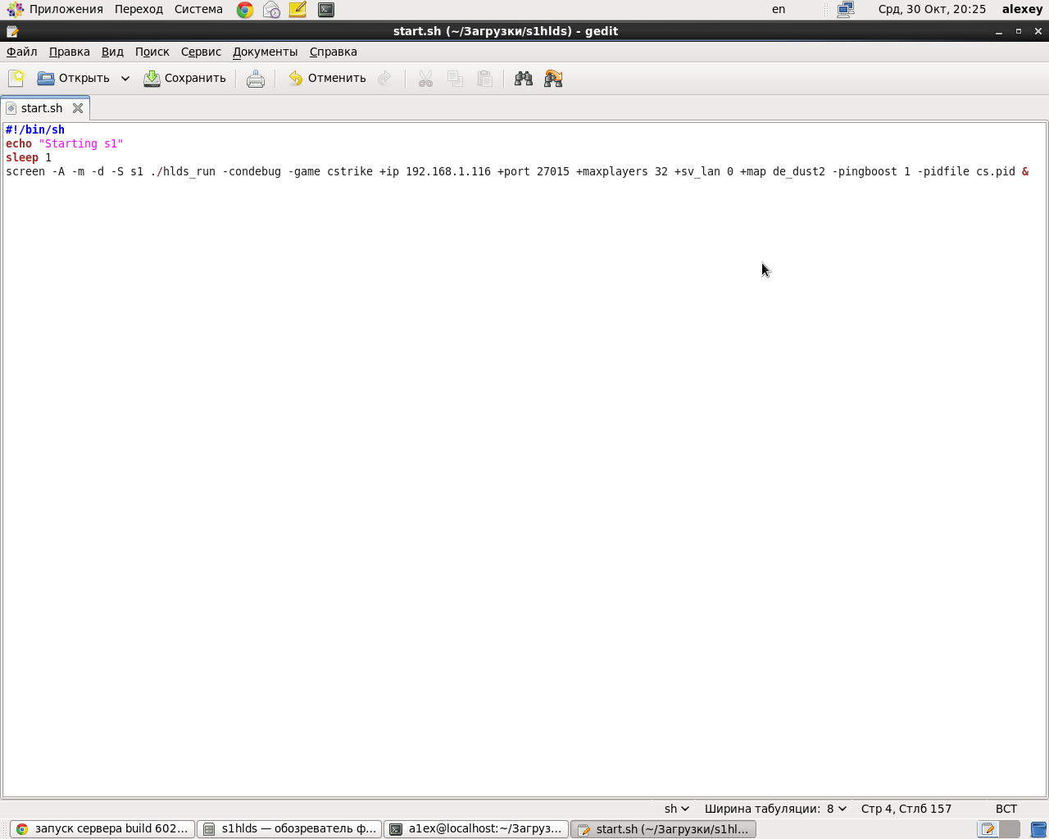Image resolution: width=1049 pixels, height=839 pixels.
Task: Click cs.pid in the script line
Action: 996,171
